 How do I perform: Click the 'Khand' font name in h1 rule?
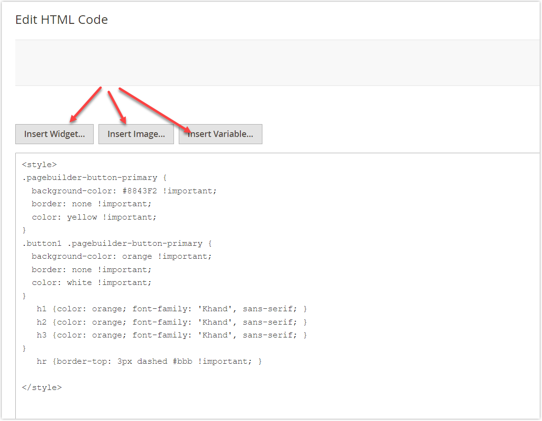click(215, 308)
